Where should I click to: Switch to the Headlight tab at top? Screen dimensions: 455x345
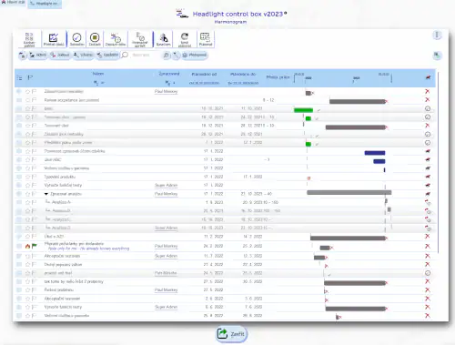pyautogui.click(x=45, y=4)
